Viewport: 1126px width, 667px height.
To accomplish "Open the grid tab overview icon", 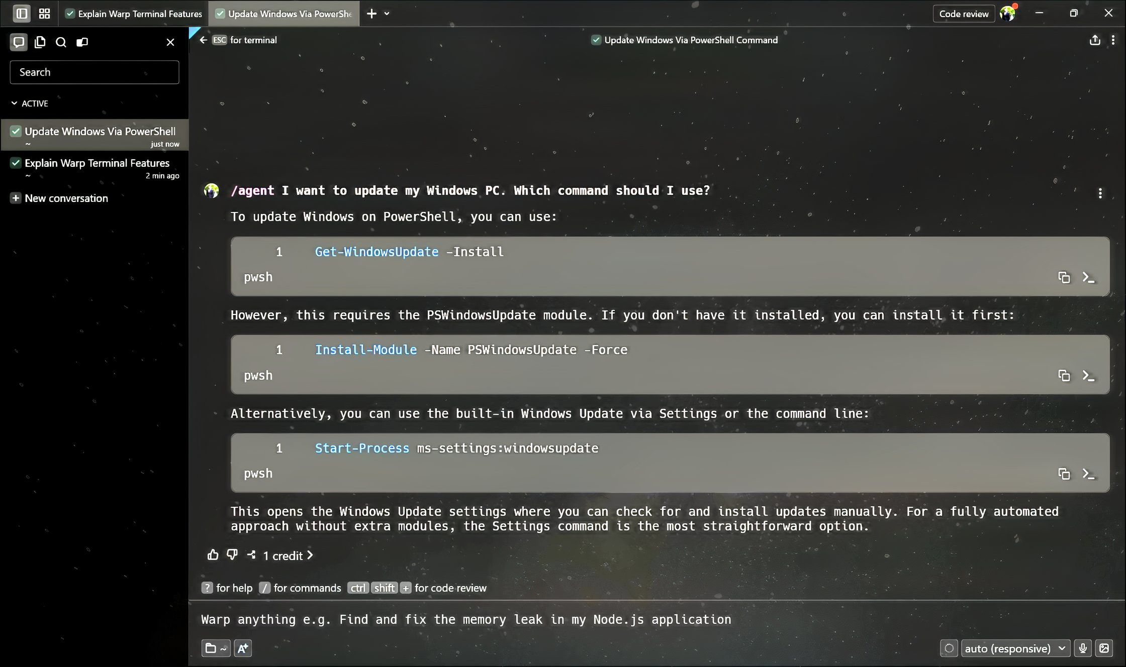I will pos(44,14).
